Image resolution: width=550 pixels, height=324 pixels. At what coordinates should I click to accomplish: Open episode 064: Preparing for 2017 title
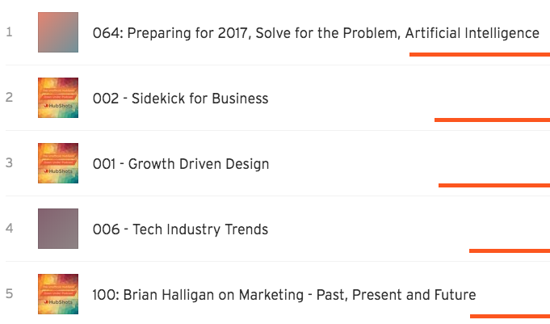[x=316, y=33]
